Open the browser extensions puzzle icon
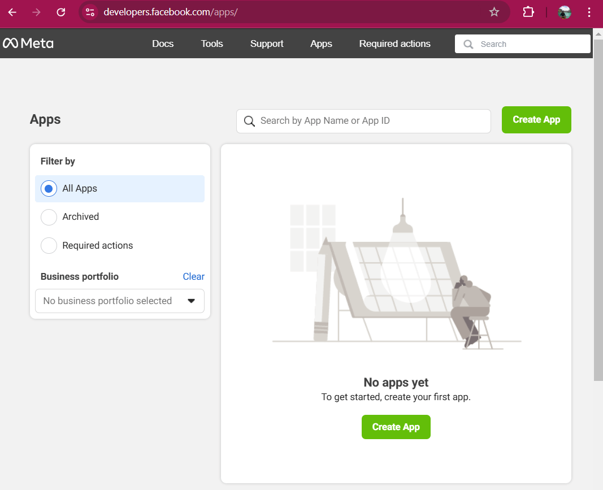The width and height of the screenshot is (603, 490). coord(528,12)
